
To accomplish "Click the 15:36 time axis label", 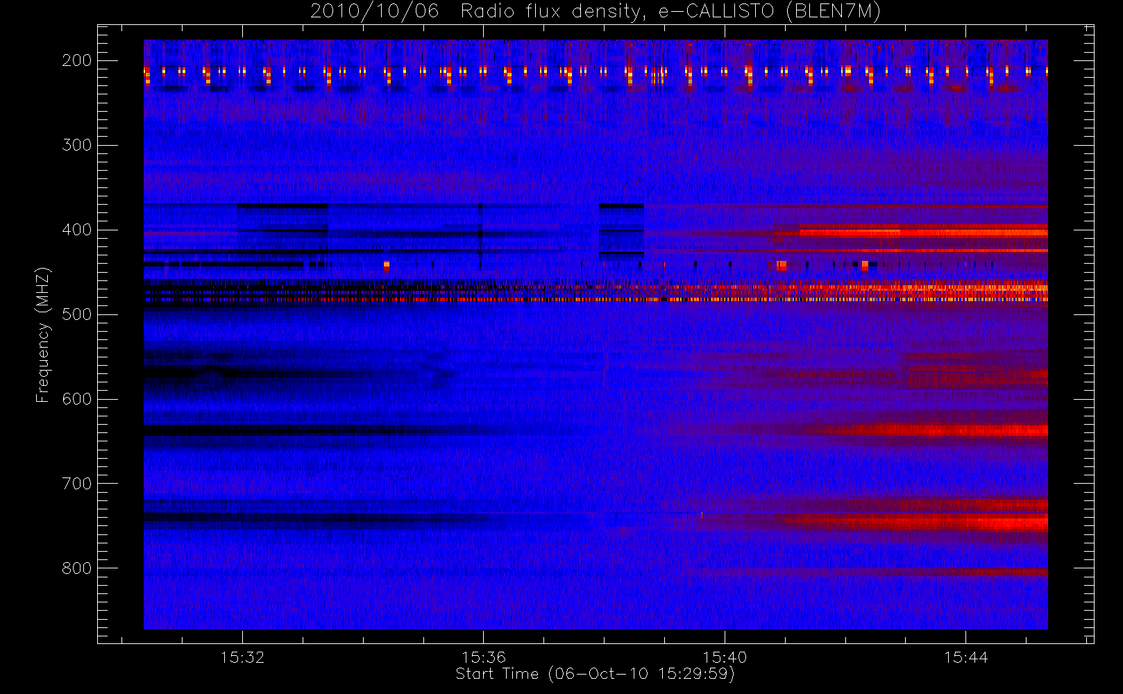I will (484, 657).
